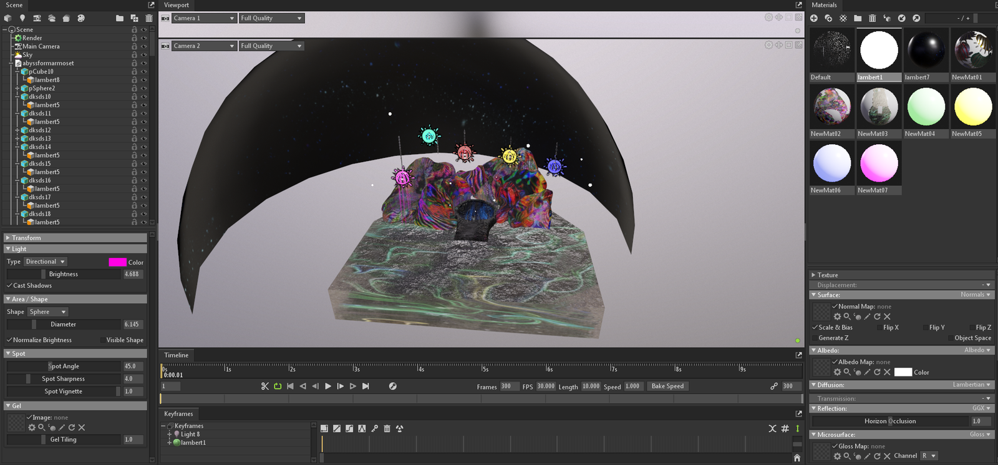Open the Camera 2 viewport dropdown
The image size is (998, 465).
[204, 46]
